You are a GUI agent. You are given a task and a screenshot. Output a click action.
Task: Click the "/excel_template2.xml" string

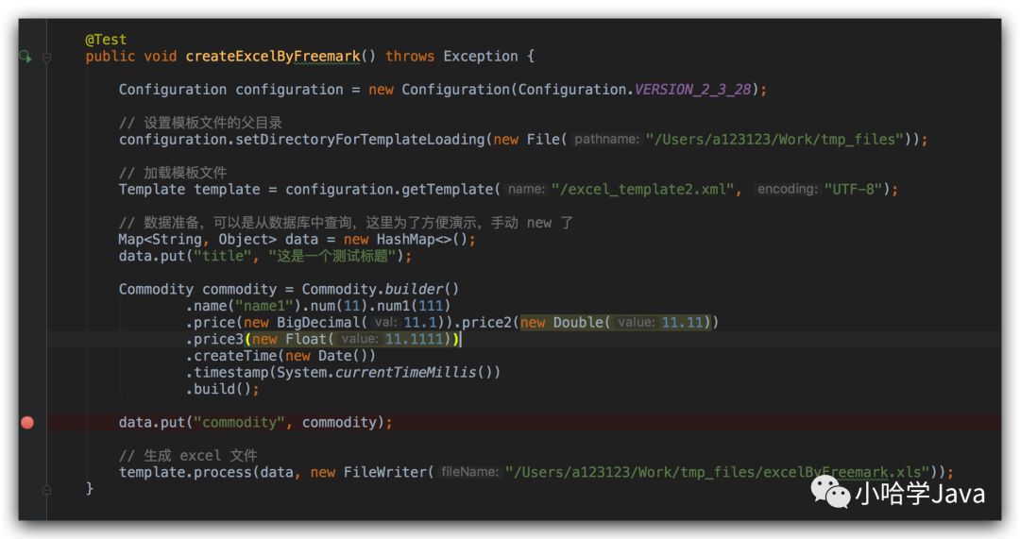point(643,189)
